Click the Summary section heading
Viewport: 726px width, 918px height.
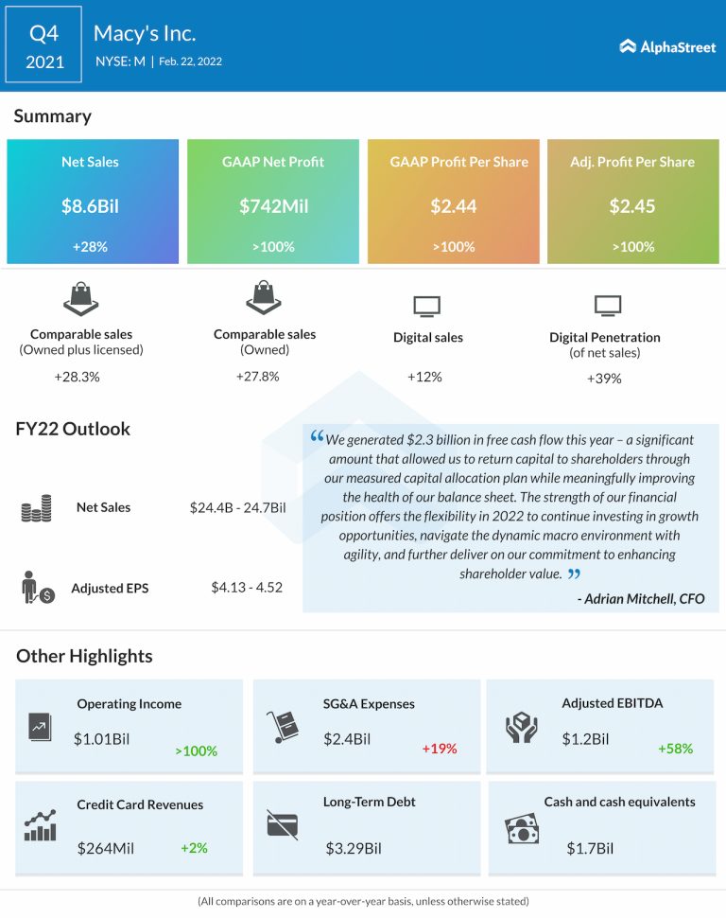tap(53, 116)
